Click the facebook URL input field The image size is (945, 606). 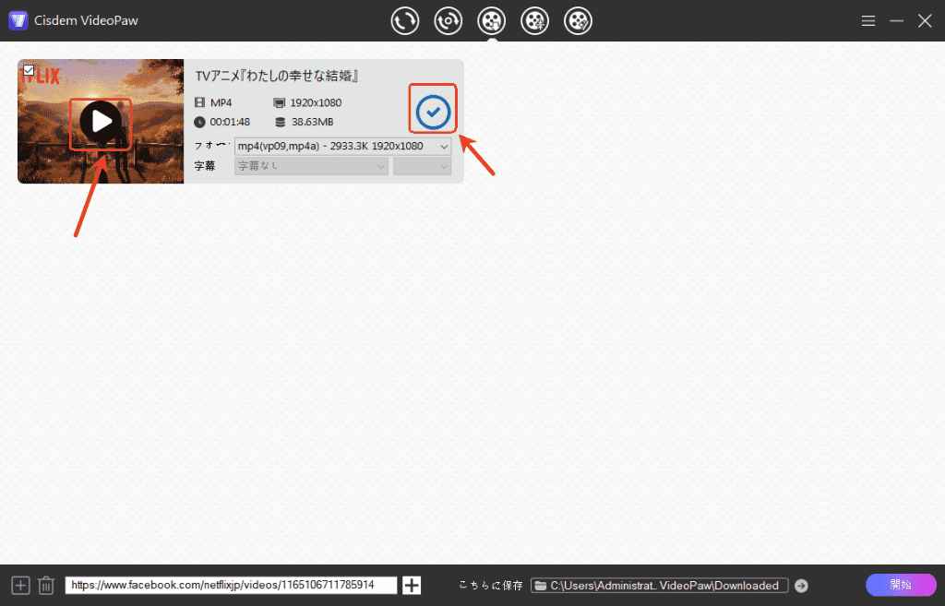(x=231, y=585)
